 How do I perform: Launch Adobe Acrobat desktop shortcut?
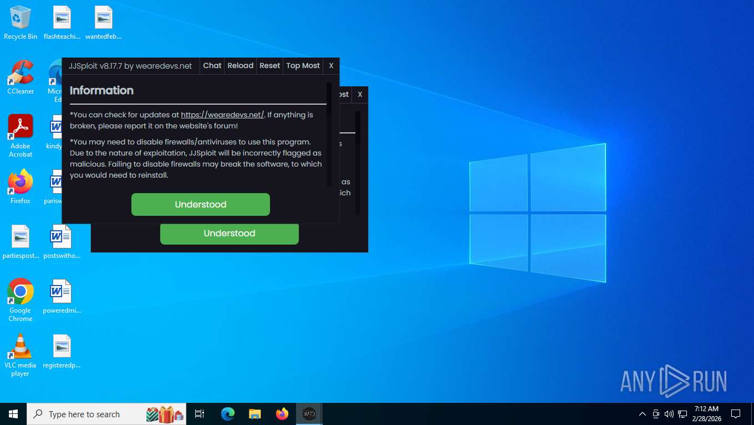[x=21, y=136]
